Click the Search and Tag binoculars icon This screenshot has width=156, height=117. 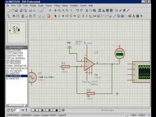(14, 16)
